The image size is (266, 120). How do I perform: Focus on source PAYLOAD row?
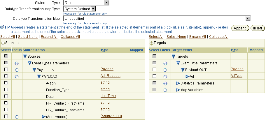17,77
